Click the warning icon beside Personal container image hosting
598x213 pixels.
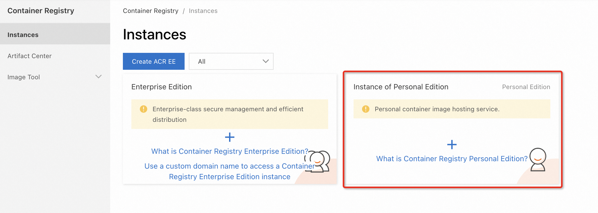(366, 109)
